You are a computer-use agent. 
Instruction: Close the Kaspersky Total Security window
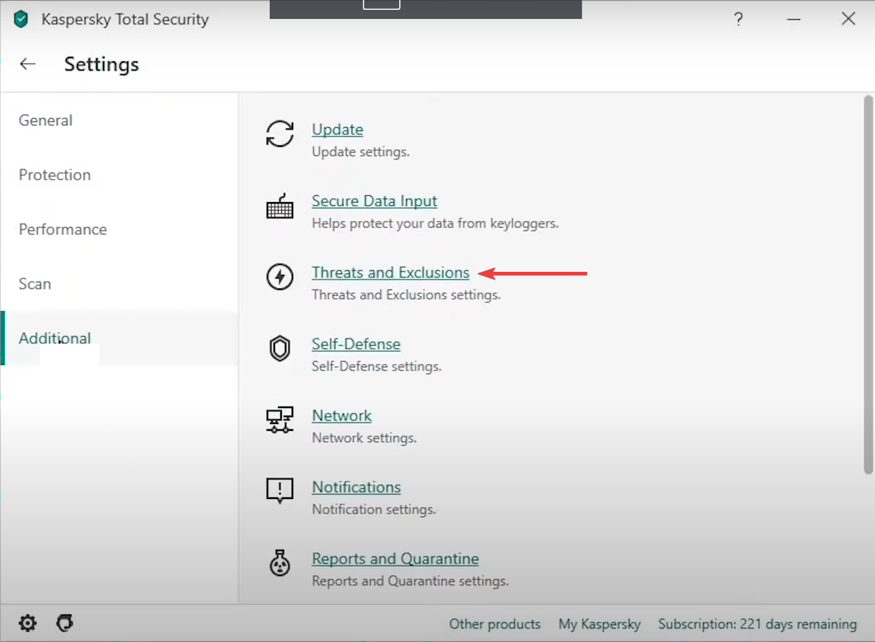848,19
